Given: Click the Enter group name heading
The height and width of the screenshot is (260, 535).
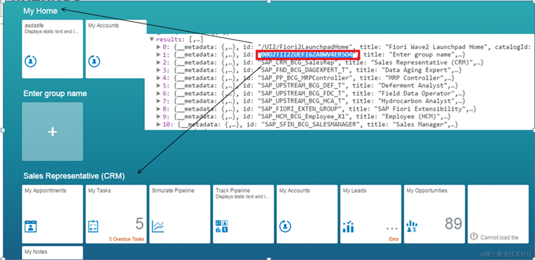Looking at the screenshot, I should (x=55, y=94).
